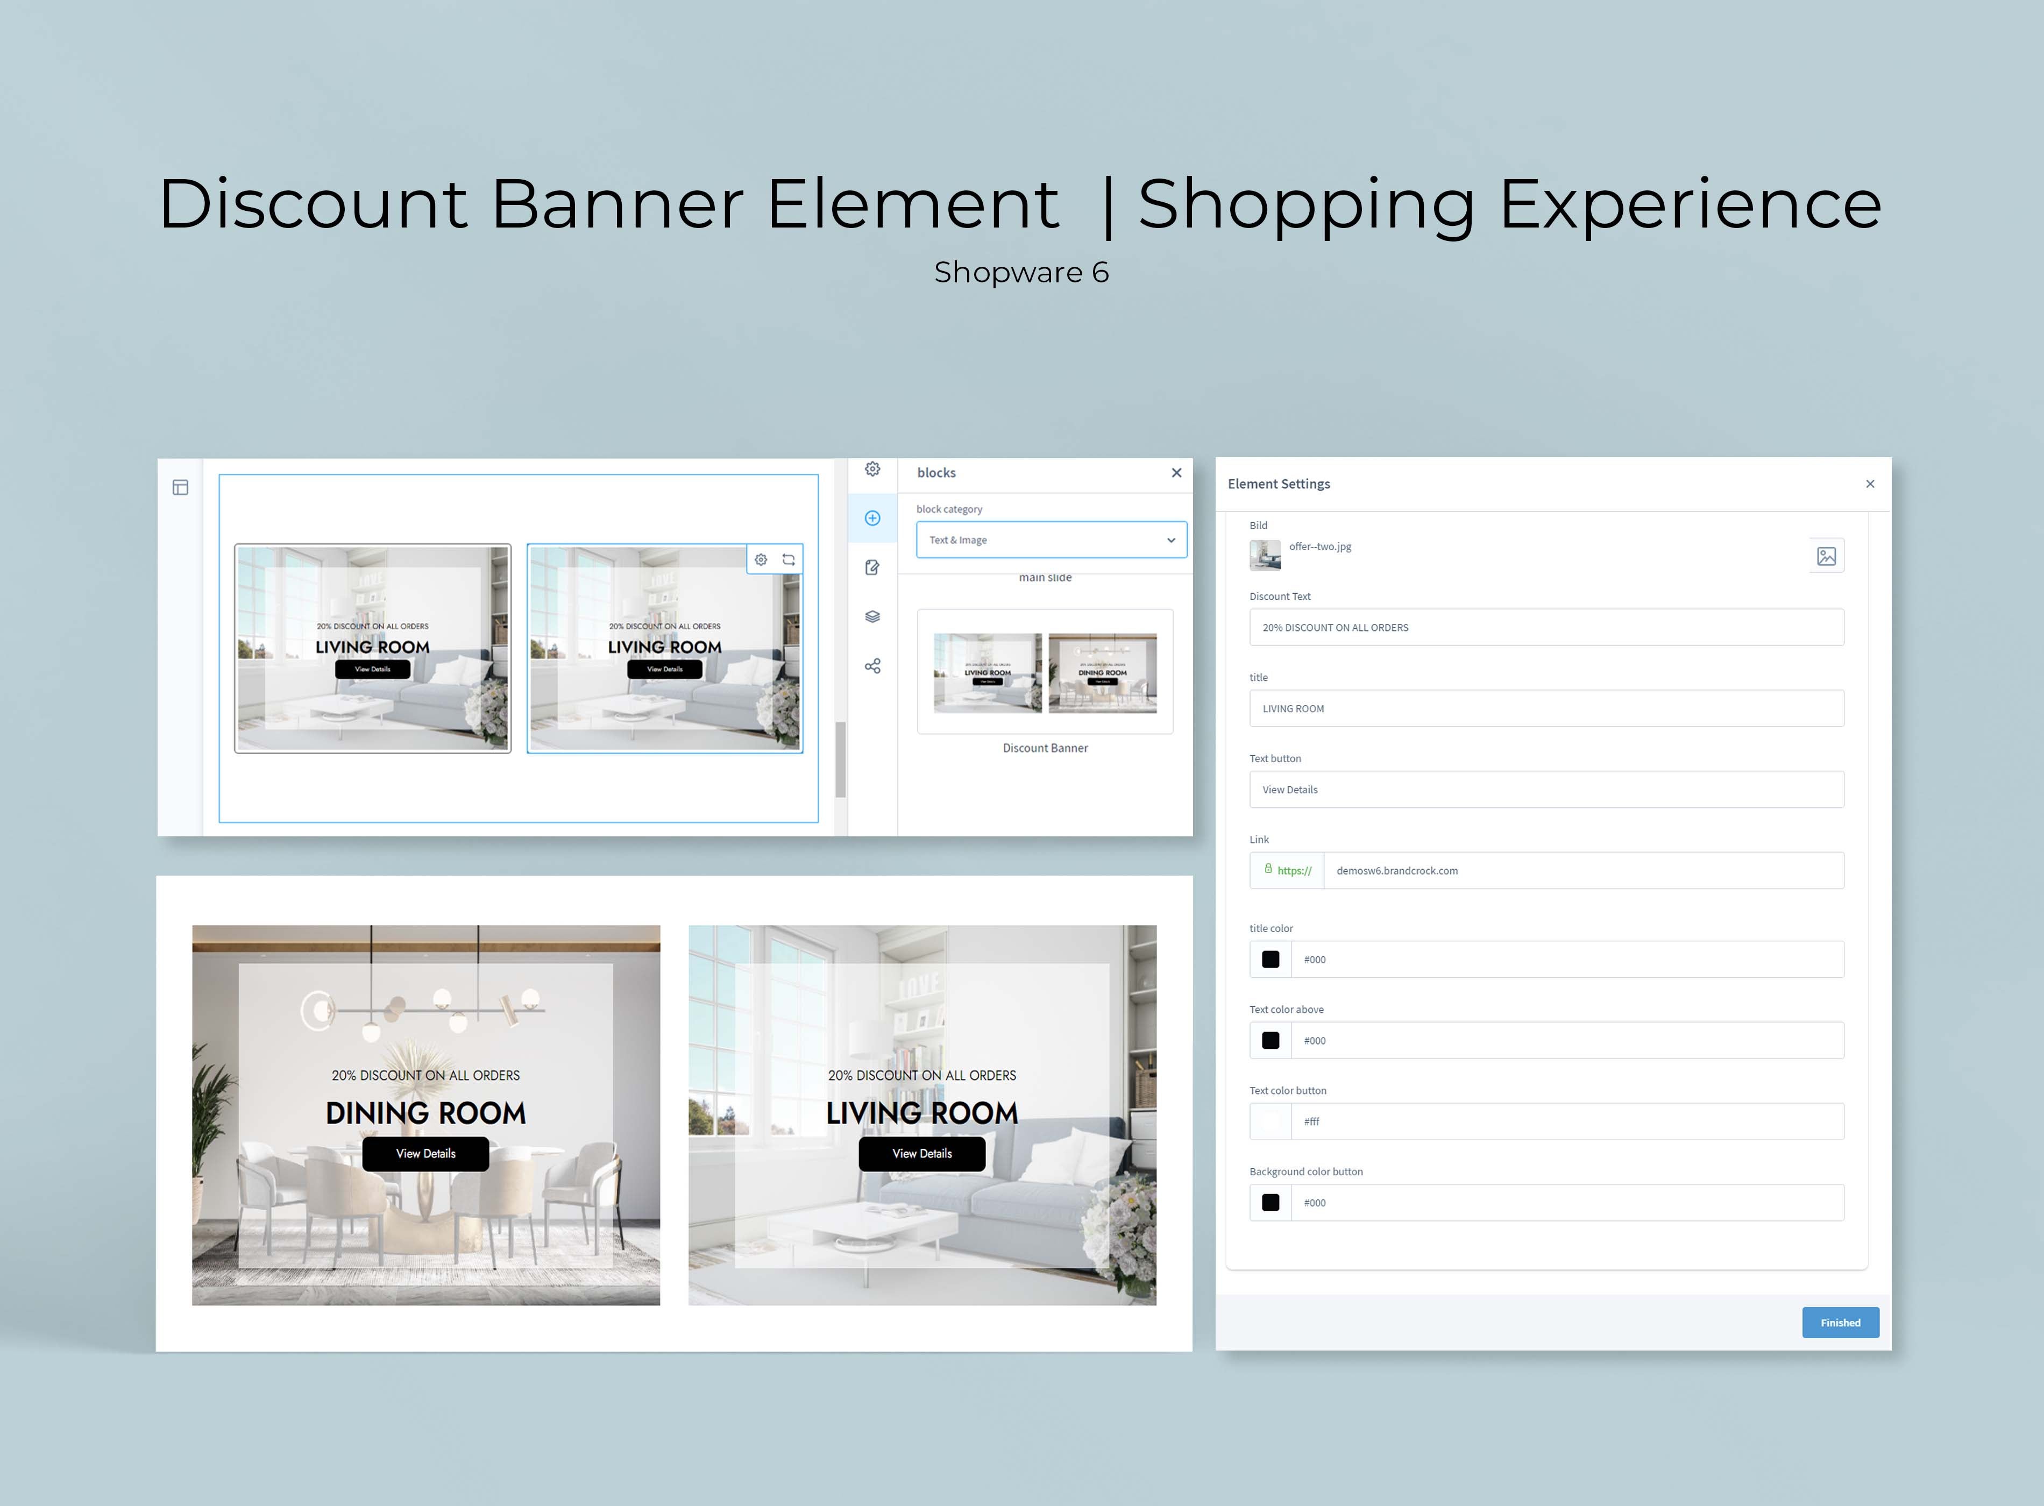This screenshot has width=2044, height=1506.
Task: Click the Finished button
Action: (1840, 1323)
